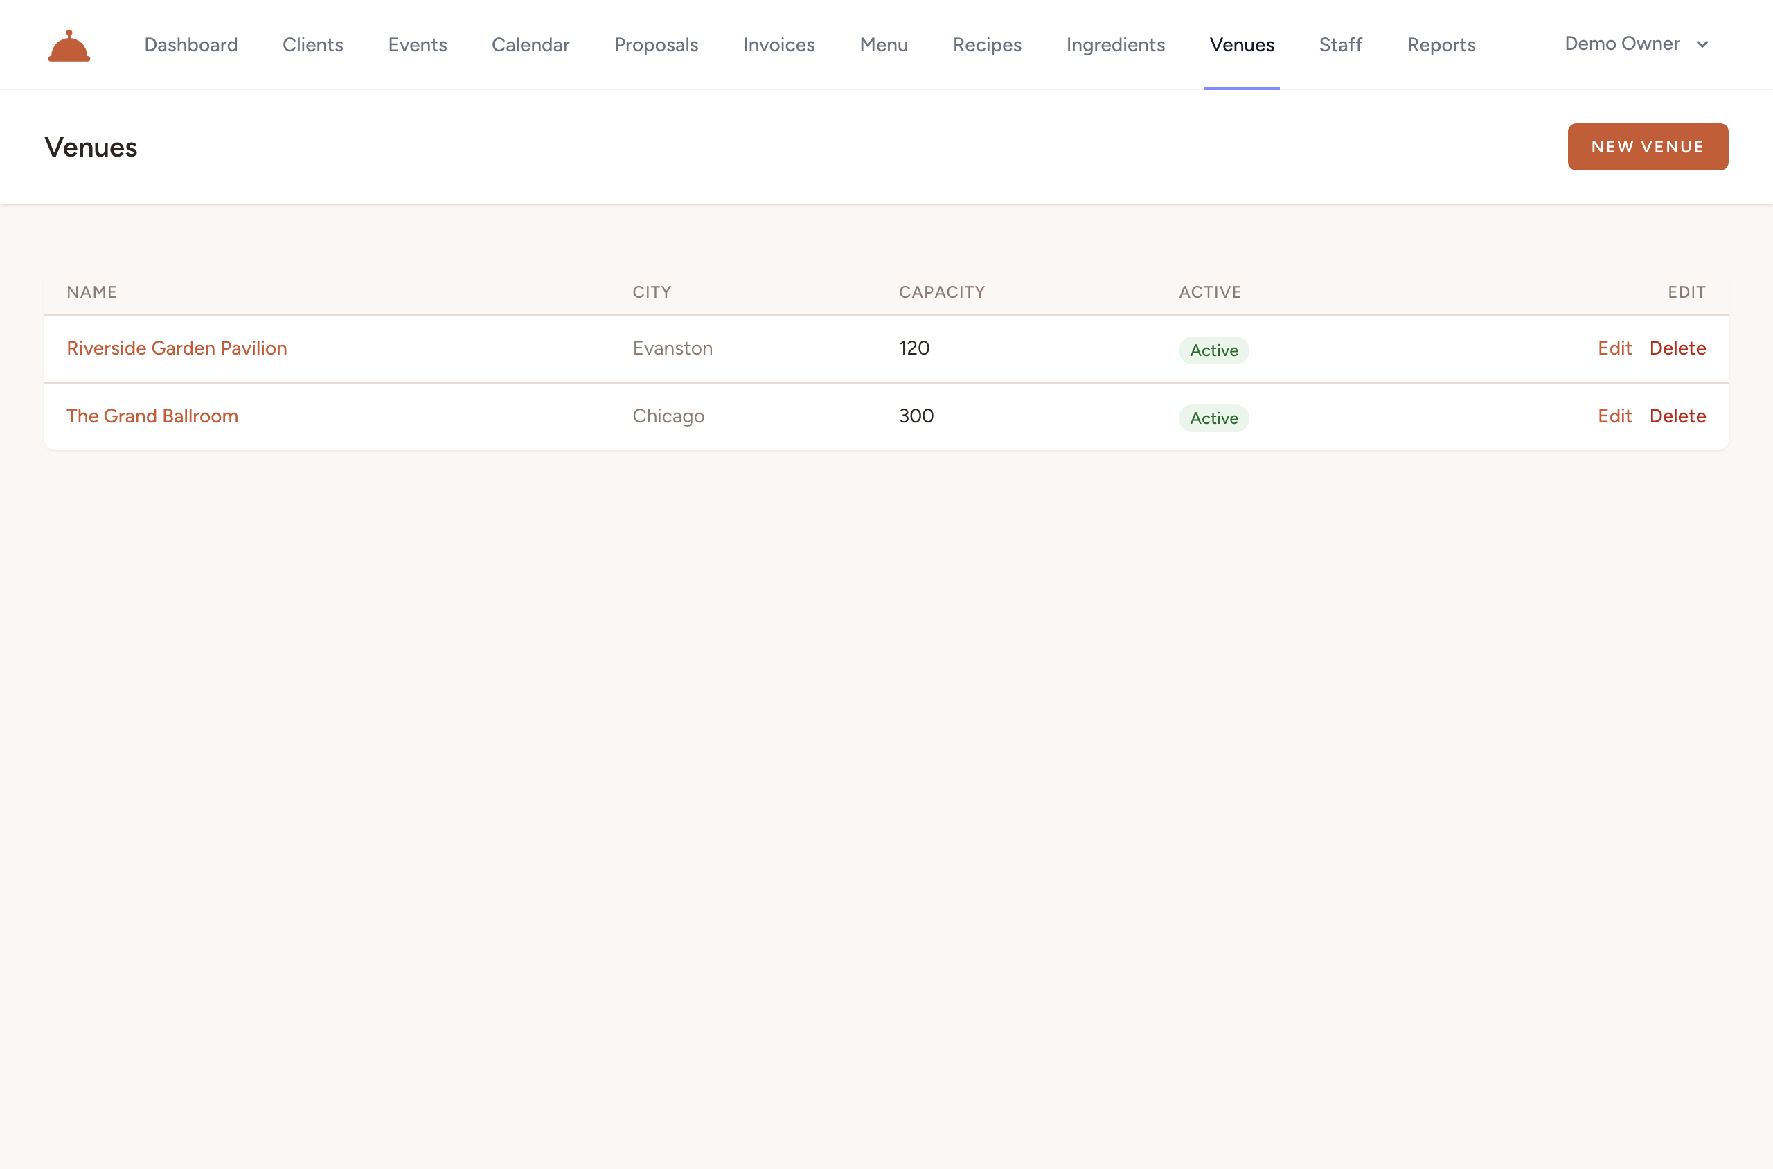Go to the Dashboard tab
This screenshot has width=1773, height=1169.
tap(191, 45)
